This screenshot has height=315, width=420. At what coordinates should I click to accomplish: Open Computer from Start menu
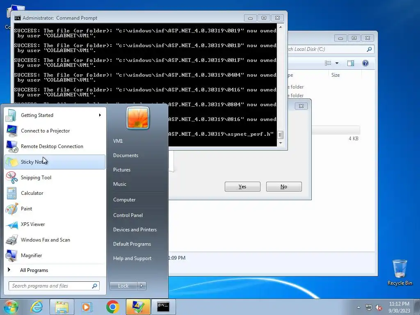coord(124,200)
